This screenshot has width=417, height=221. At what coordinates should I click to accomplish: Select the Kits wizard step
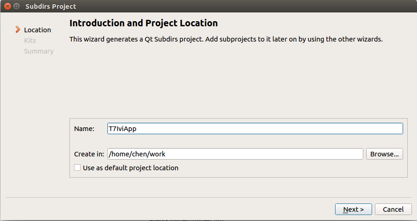click(x=30, y=41)
